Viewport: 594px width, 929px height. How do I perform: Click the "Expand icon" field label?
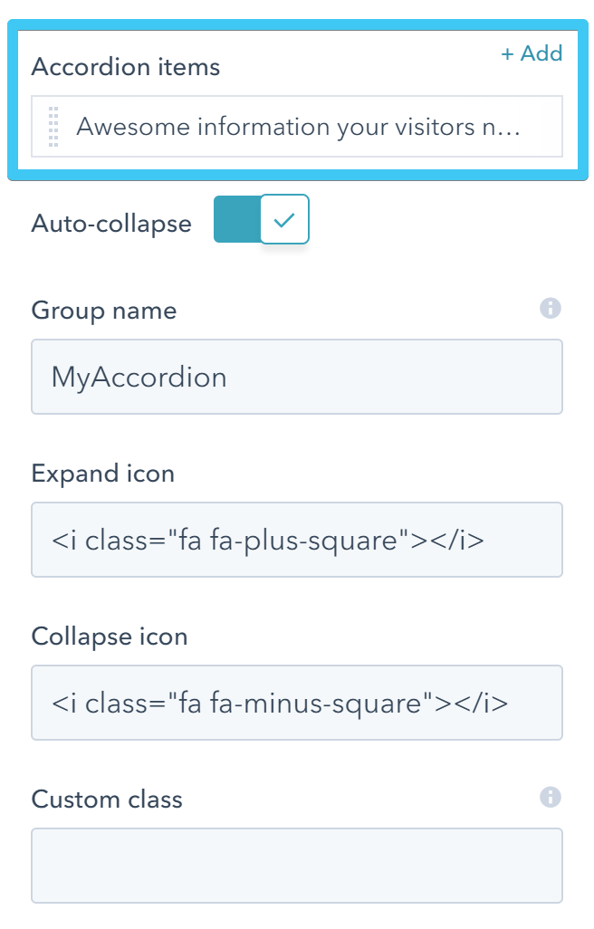pos(103,474)
